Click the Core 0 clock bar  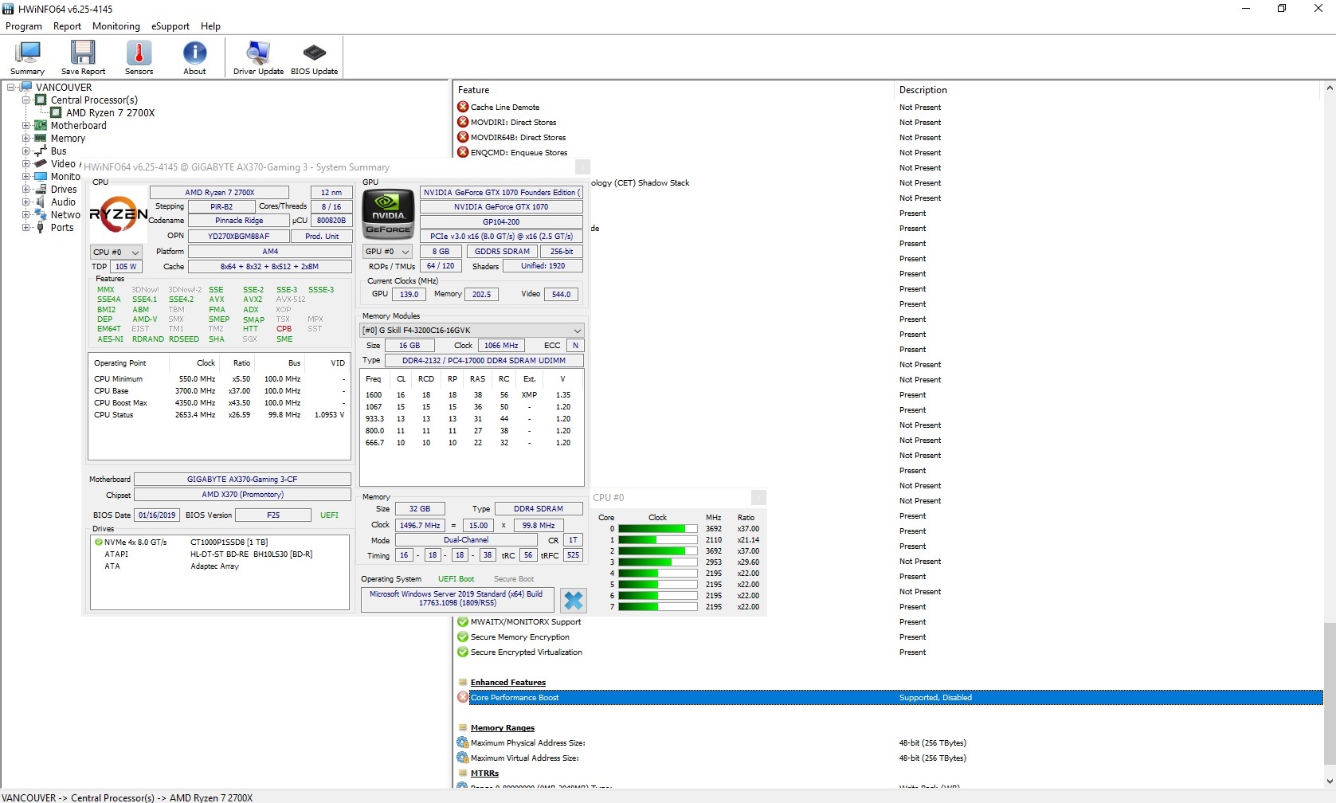point(658,528)
